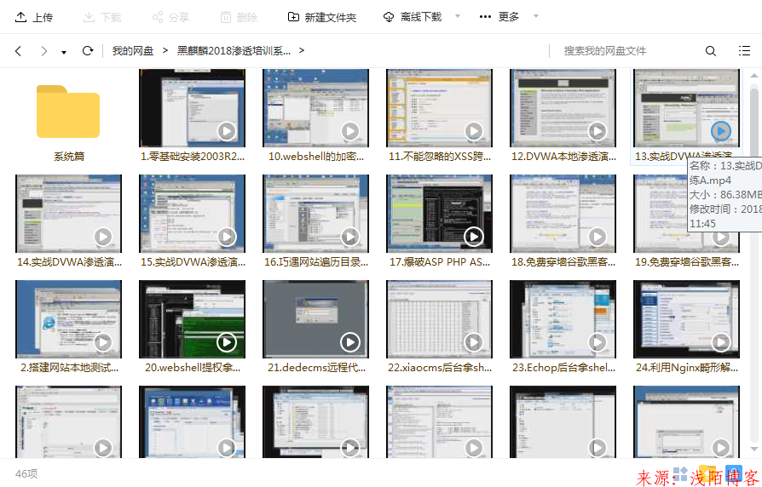Select the 10.webshell的加密... file name
Image resolution: width=762 pixels, height=487 pixels.
coord(316,157)
